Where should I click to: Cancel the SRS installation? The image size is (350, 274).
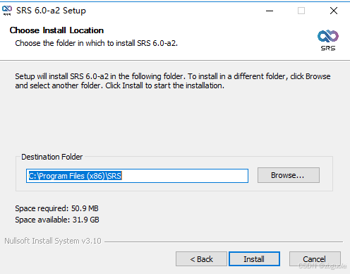(x=315, y=259)
